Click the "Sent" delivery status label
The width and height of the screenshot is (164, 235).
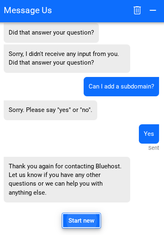click(x=154, y=148)
